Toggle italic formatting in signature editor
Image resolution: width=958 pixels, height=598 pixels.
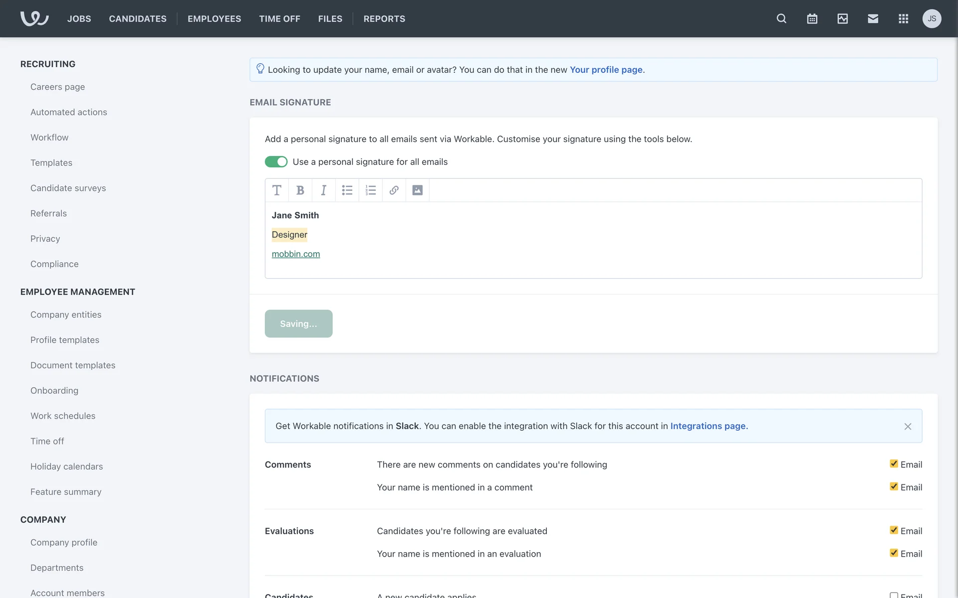click(x=323, y=190)
